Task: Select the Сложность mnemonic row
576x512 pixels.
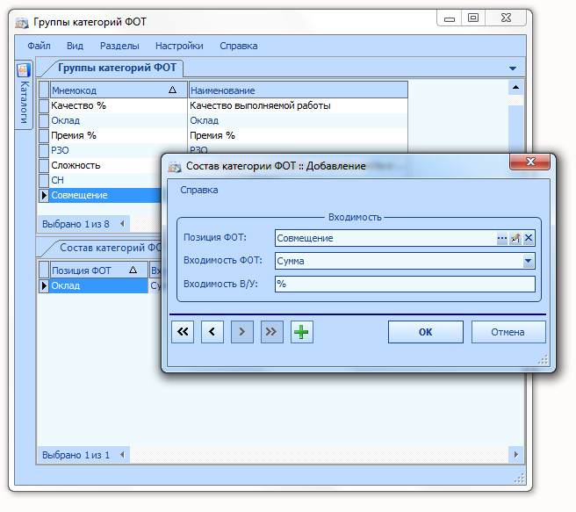Action: [x=105, y=166]
